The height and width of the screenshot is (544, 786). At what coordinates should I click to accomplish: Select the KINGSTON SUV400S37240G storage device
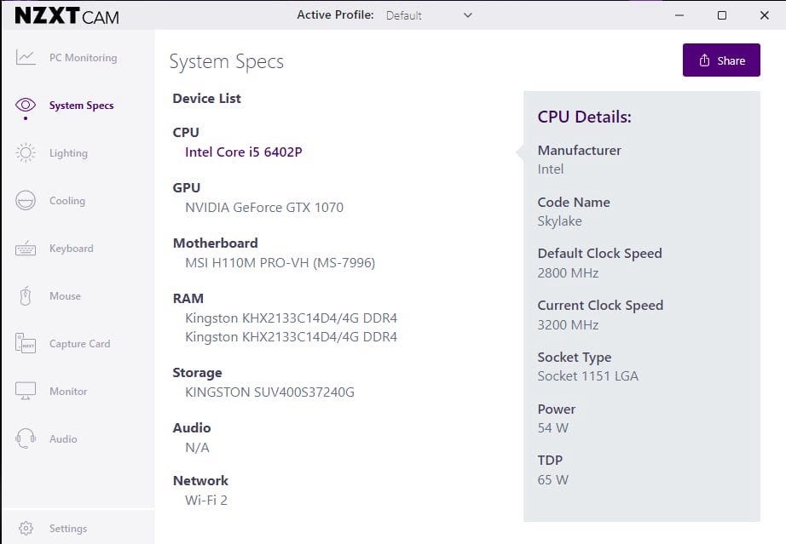pyautogui.click(x=269, y=392)
